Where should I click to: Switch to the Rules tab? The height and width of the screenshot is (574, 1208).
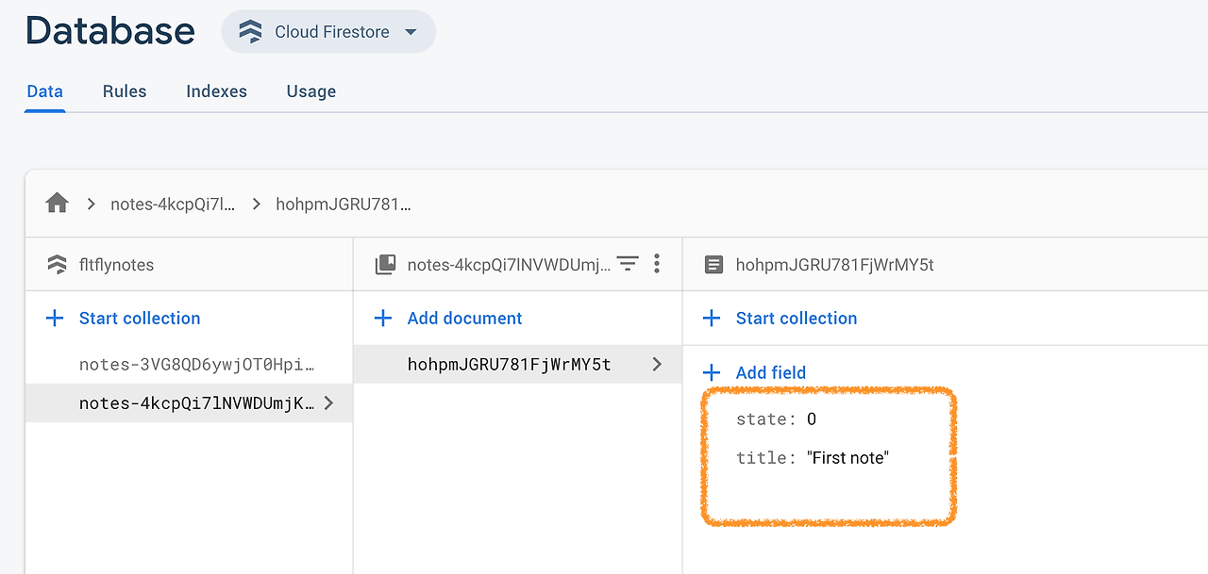[125, 91]
